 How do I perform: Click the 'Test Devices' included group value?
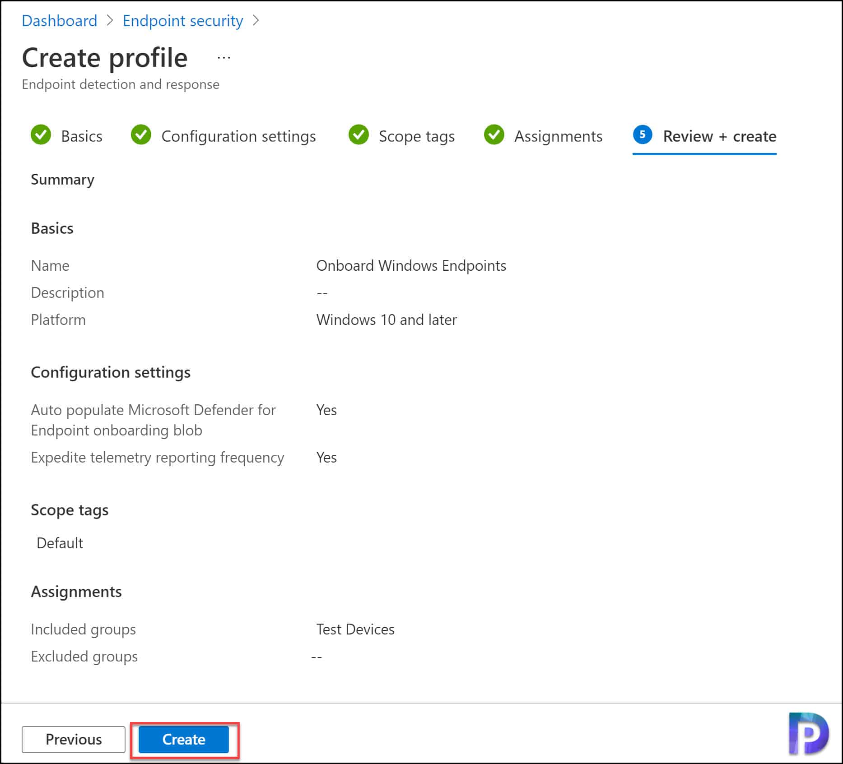pyautogui.click(x=355, y=630)
